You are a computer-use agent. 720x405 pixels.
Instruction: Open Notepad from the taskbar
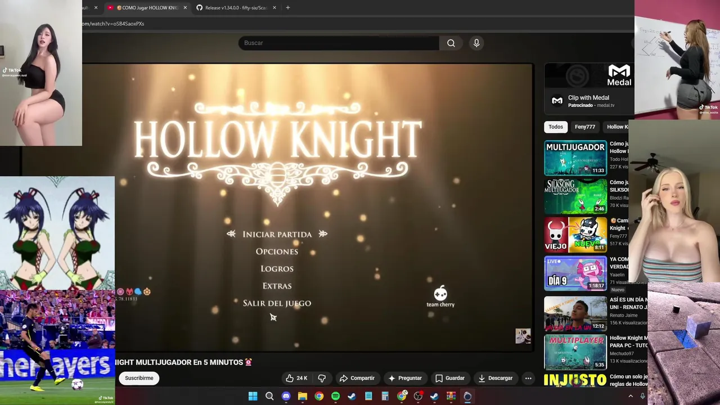coord(368,397)
